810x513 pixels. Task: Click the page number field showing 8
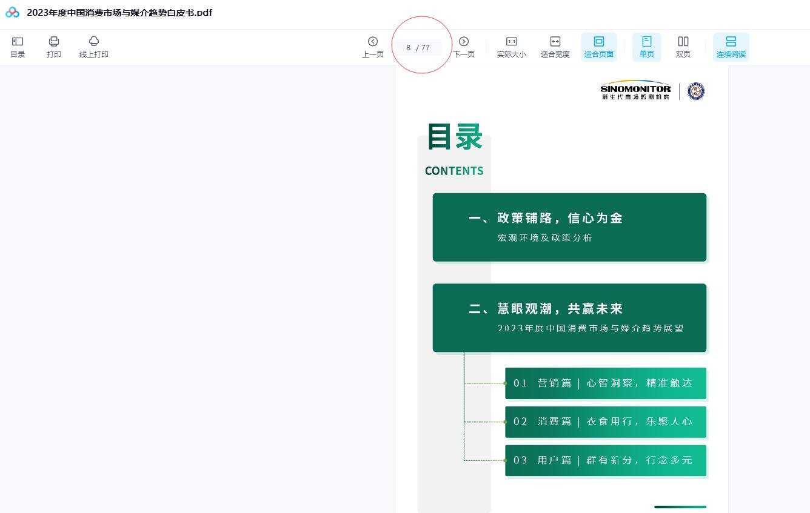tap(409, 48)
